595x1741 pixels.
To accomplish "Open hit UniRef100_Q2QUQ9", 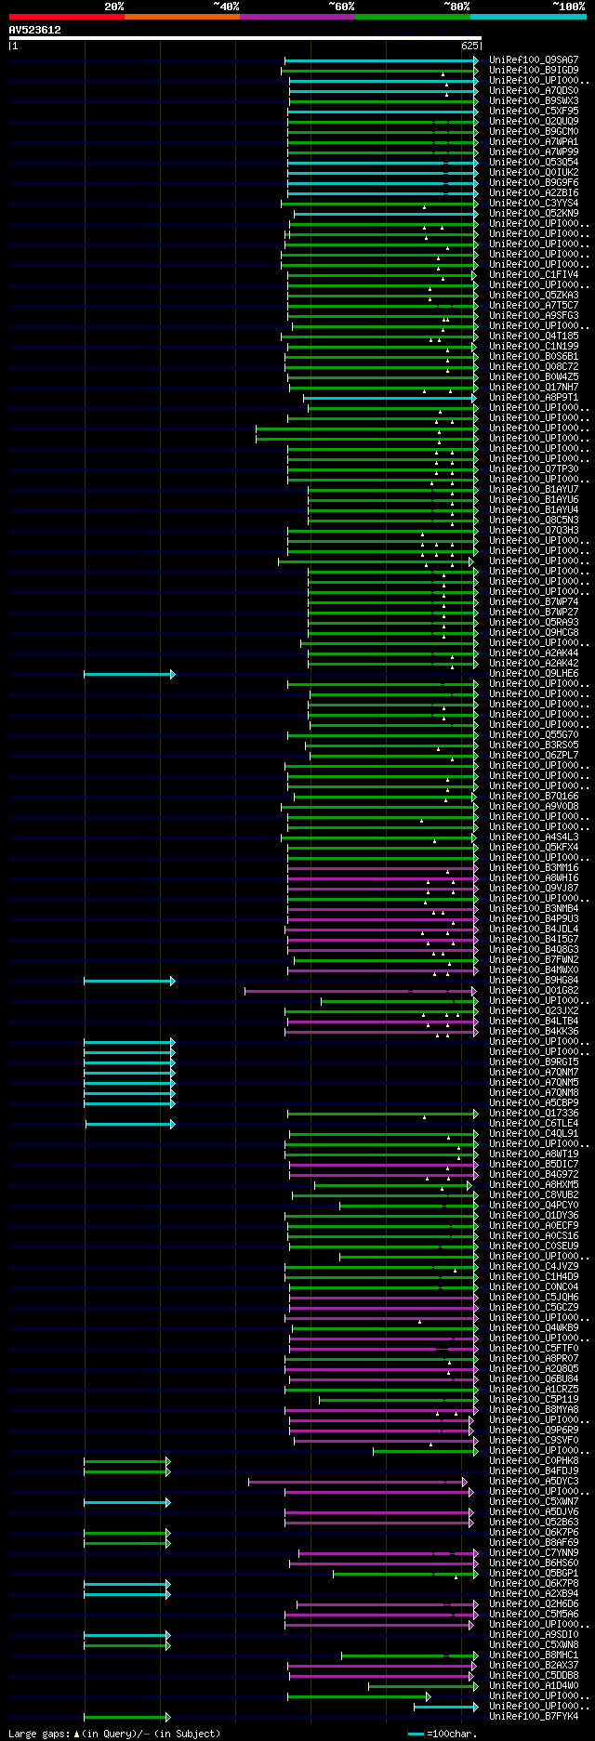I will click(534, 122).
